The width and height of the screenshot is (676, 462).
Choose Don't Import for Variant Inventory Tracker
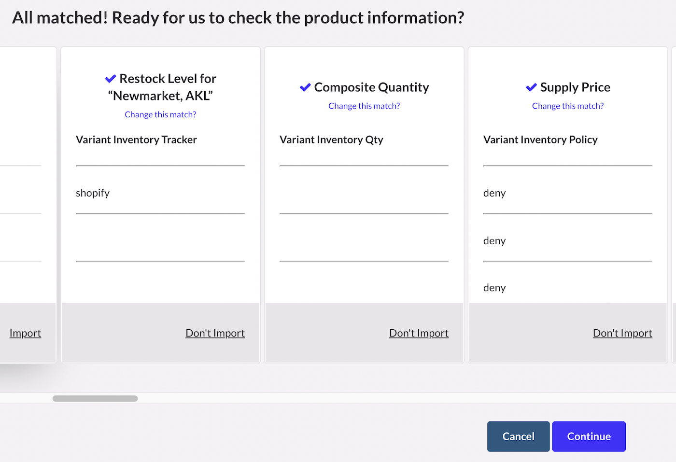click(215, 333)
